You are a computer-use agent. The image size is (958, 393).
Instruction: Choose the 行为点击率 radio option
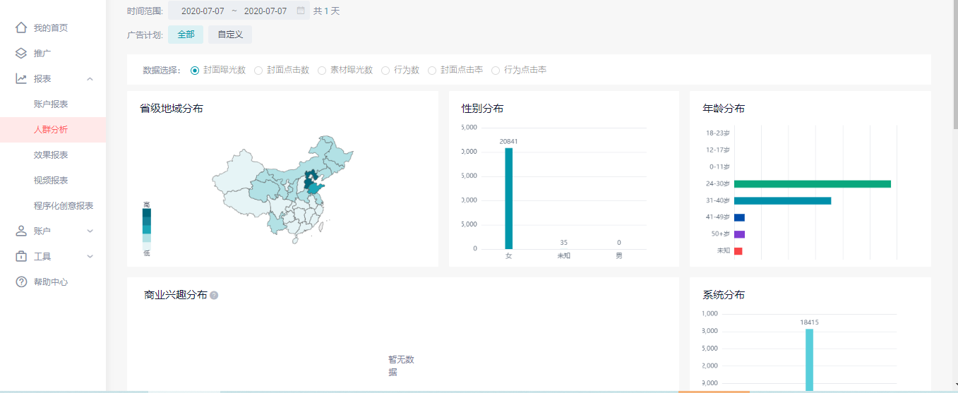[x=496, y=70]
